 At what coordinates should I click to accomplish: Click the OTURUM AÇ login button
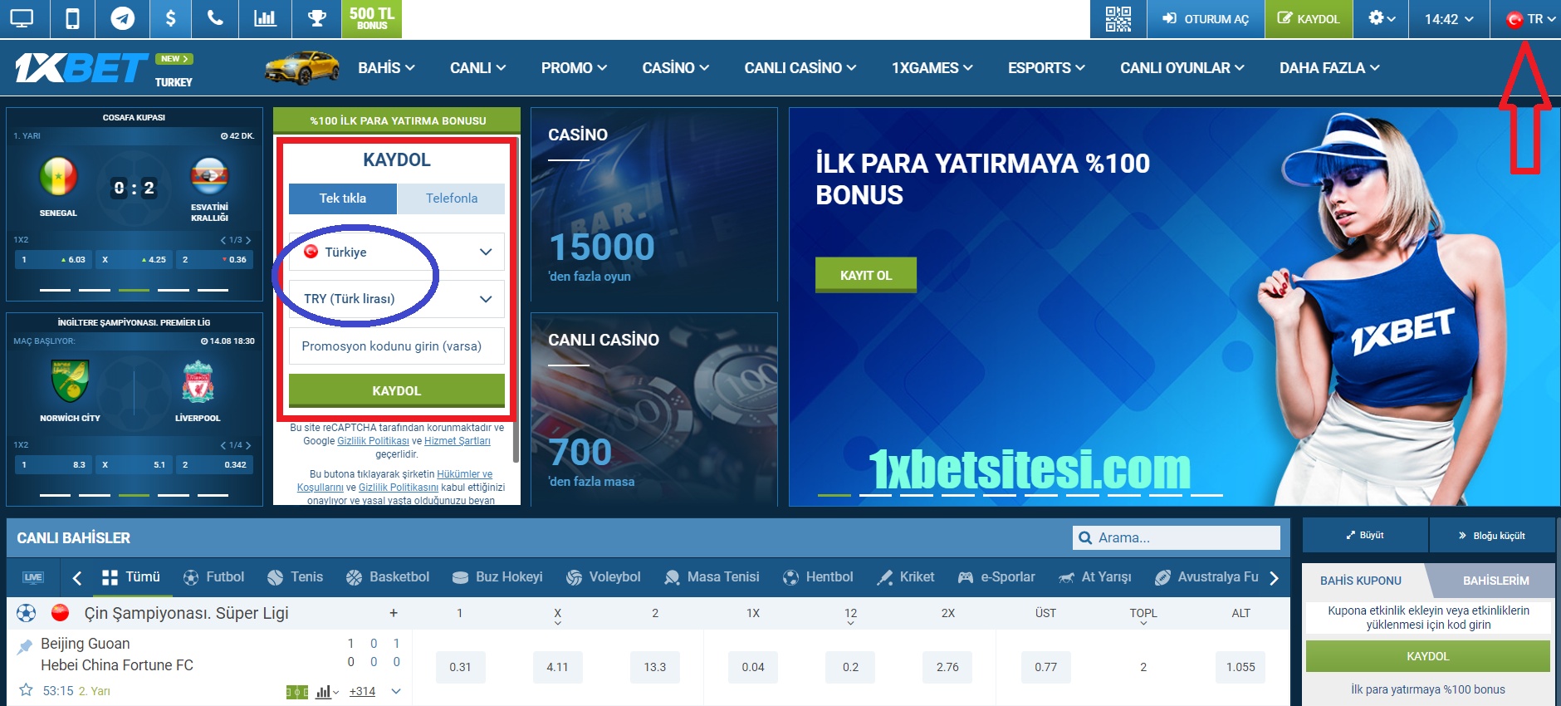(x=1206, y=18)
